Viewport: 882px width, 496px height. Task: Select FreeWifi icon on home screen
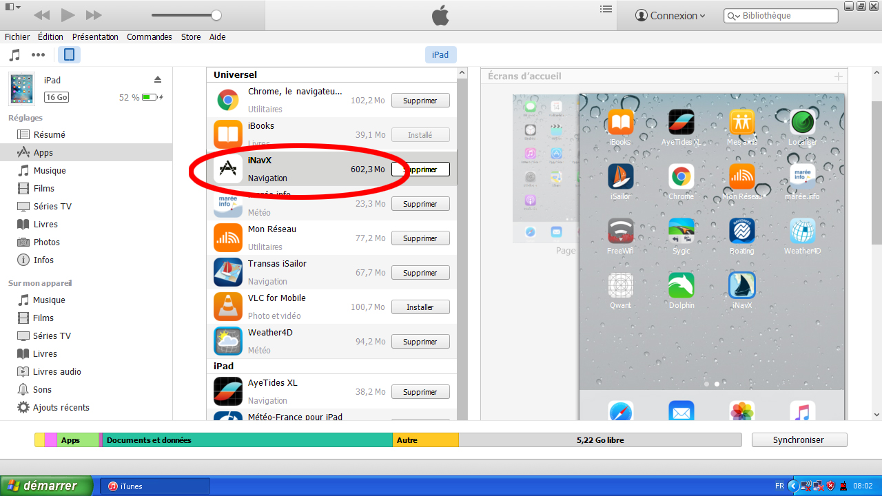[x=620, y=231]
